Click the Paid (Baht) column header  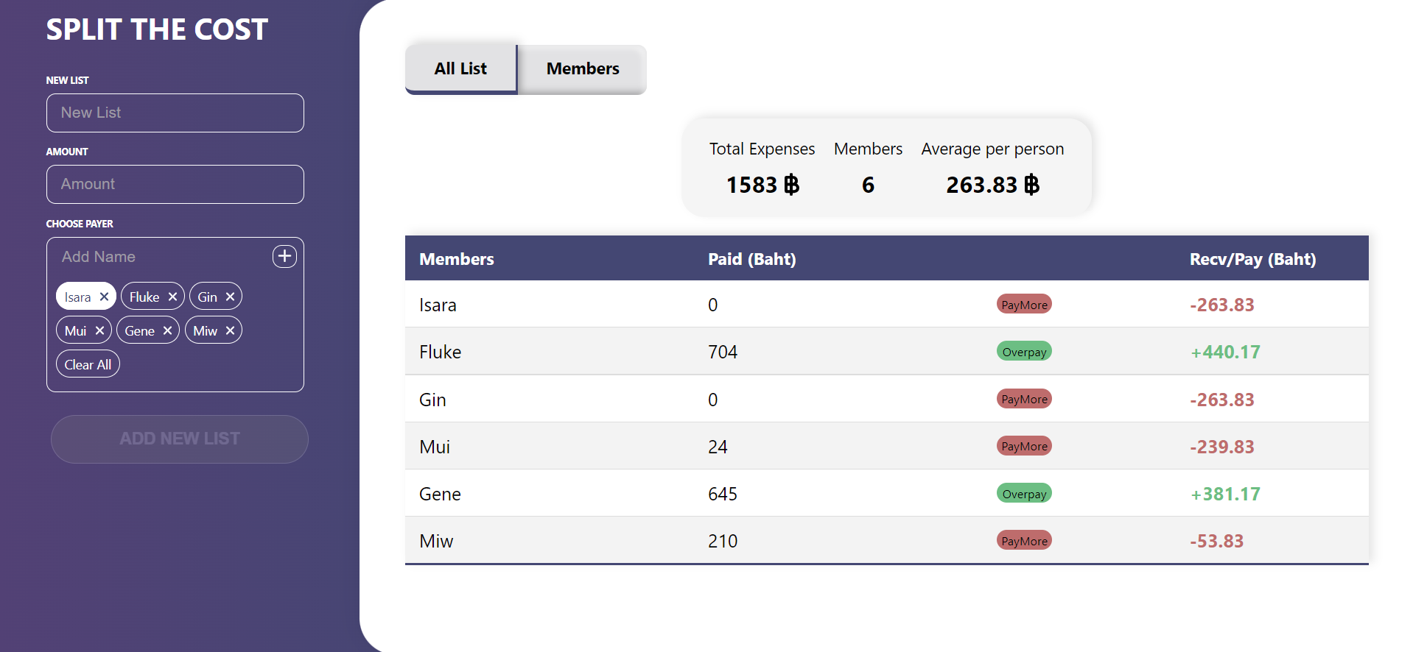point(752,259)
